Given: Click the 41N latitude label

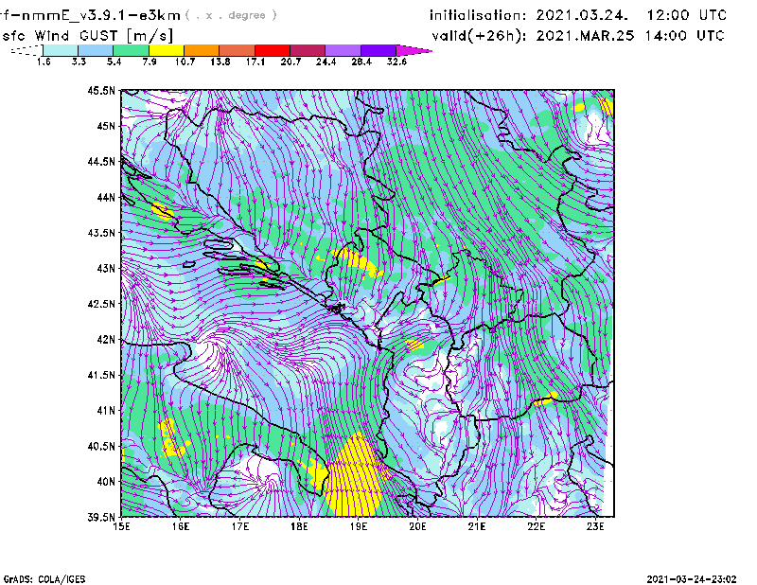Looking at the screenshot, I should [106, 411].
